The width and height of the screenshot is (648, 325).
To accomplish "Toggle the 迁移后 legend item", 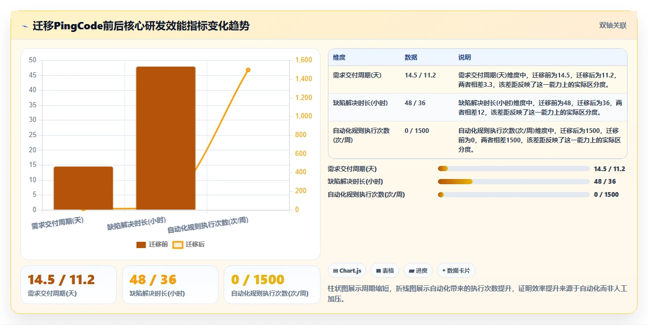I will tap(189, 244).
